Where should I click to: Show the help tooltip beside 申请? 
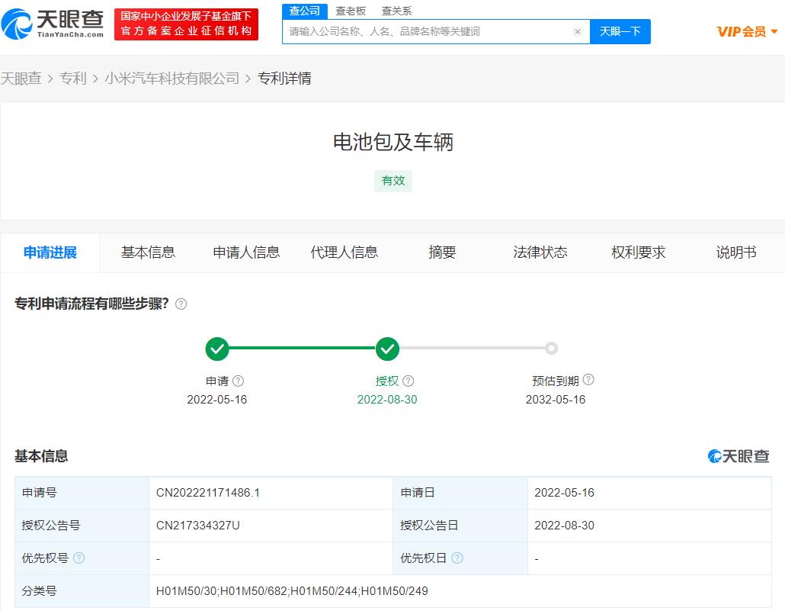[239, 381]
